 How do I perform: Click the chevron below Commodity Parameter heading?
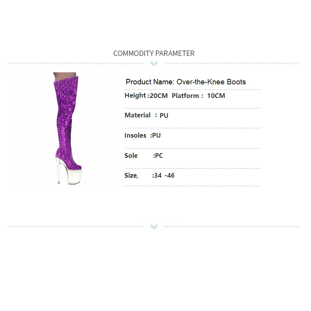[154, 63]
